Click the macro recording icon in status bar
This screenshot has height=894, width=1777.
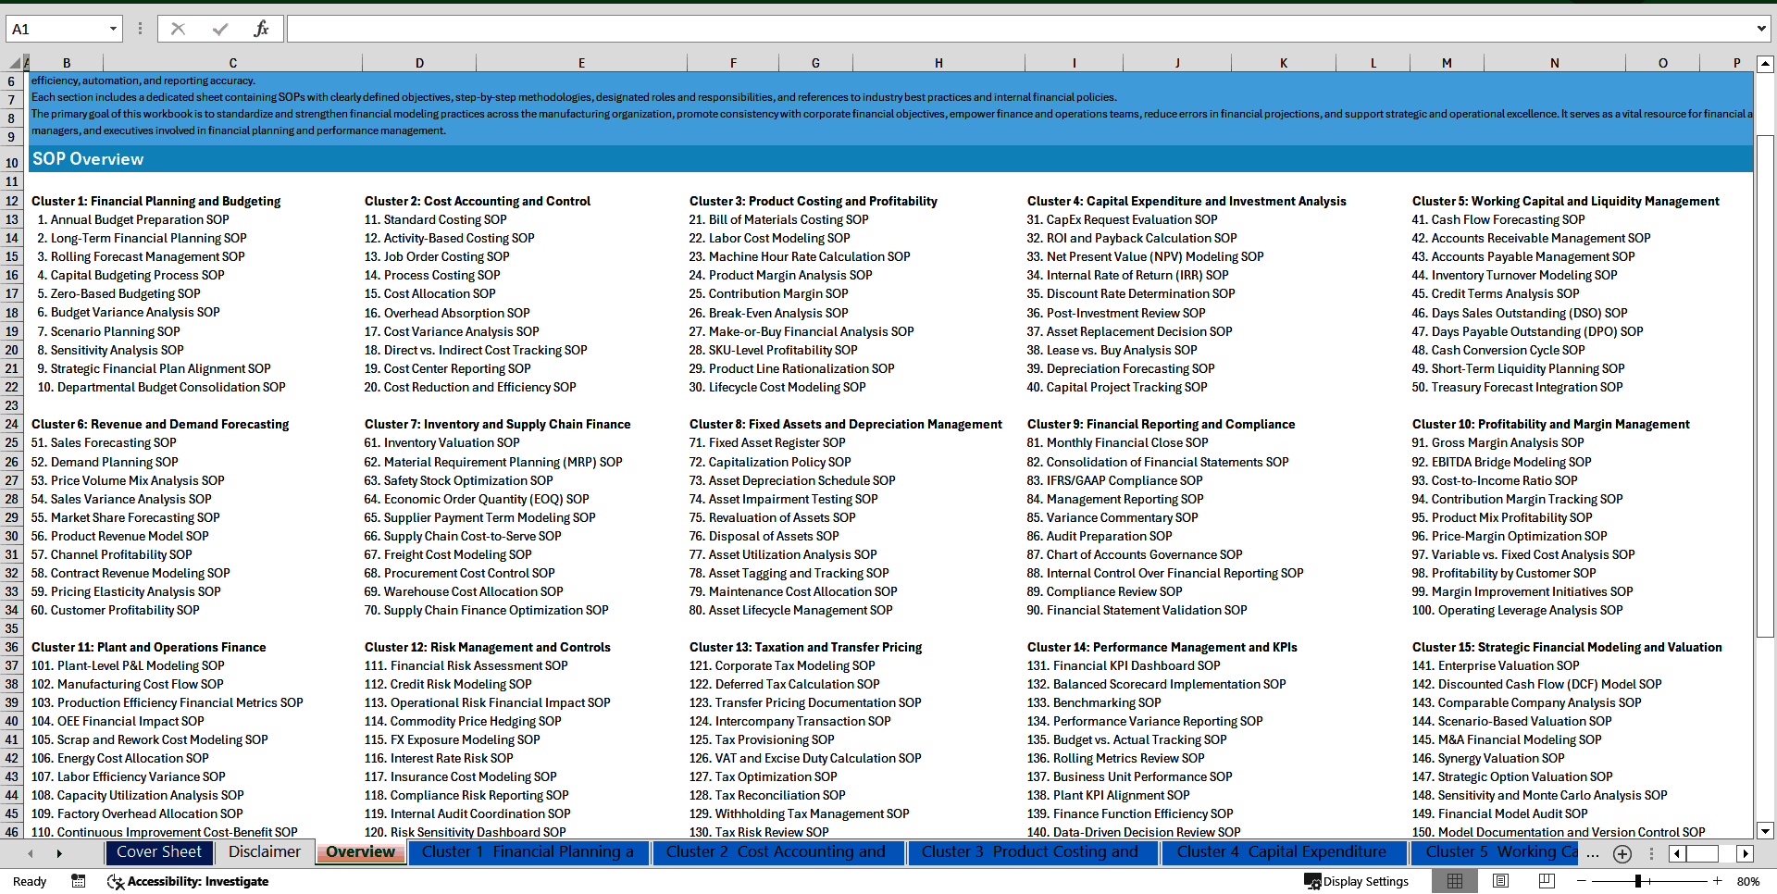tap(78, 881)
